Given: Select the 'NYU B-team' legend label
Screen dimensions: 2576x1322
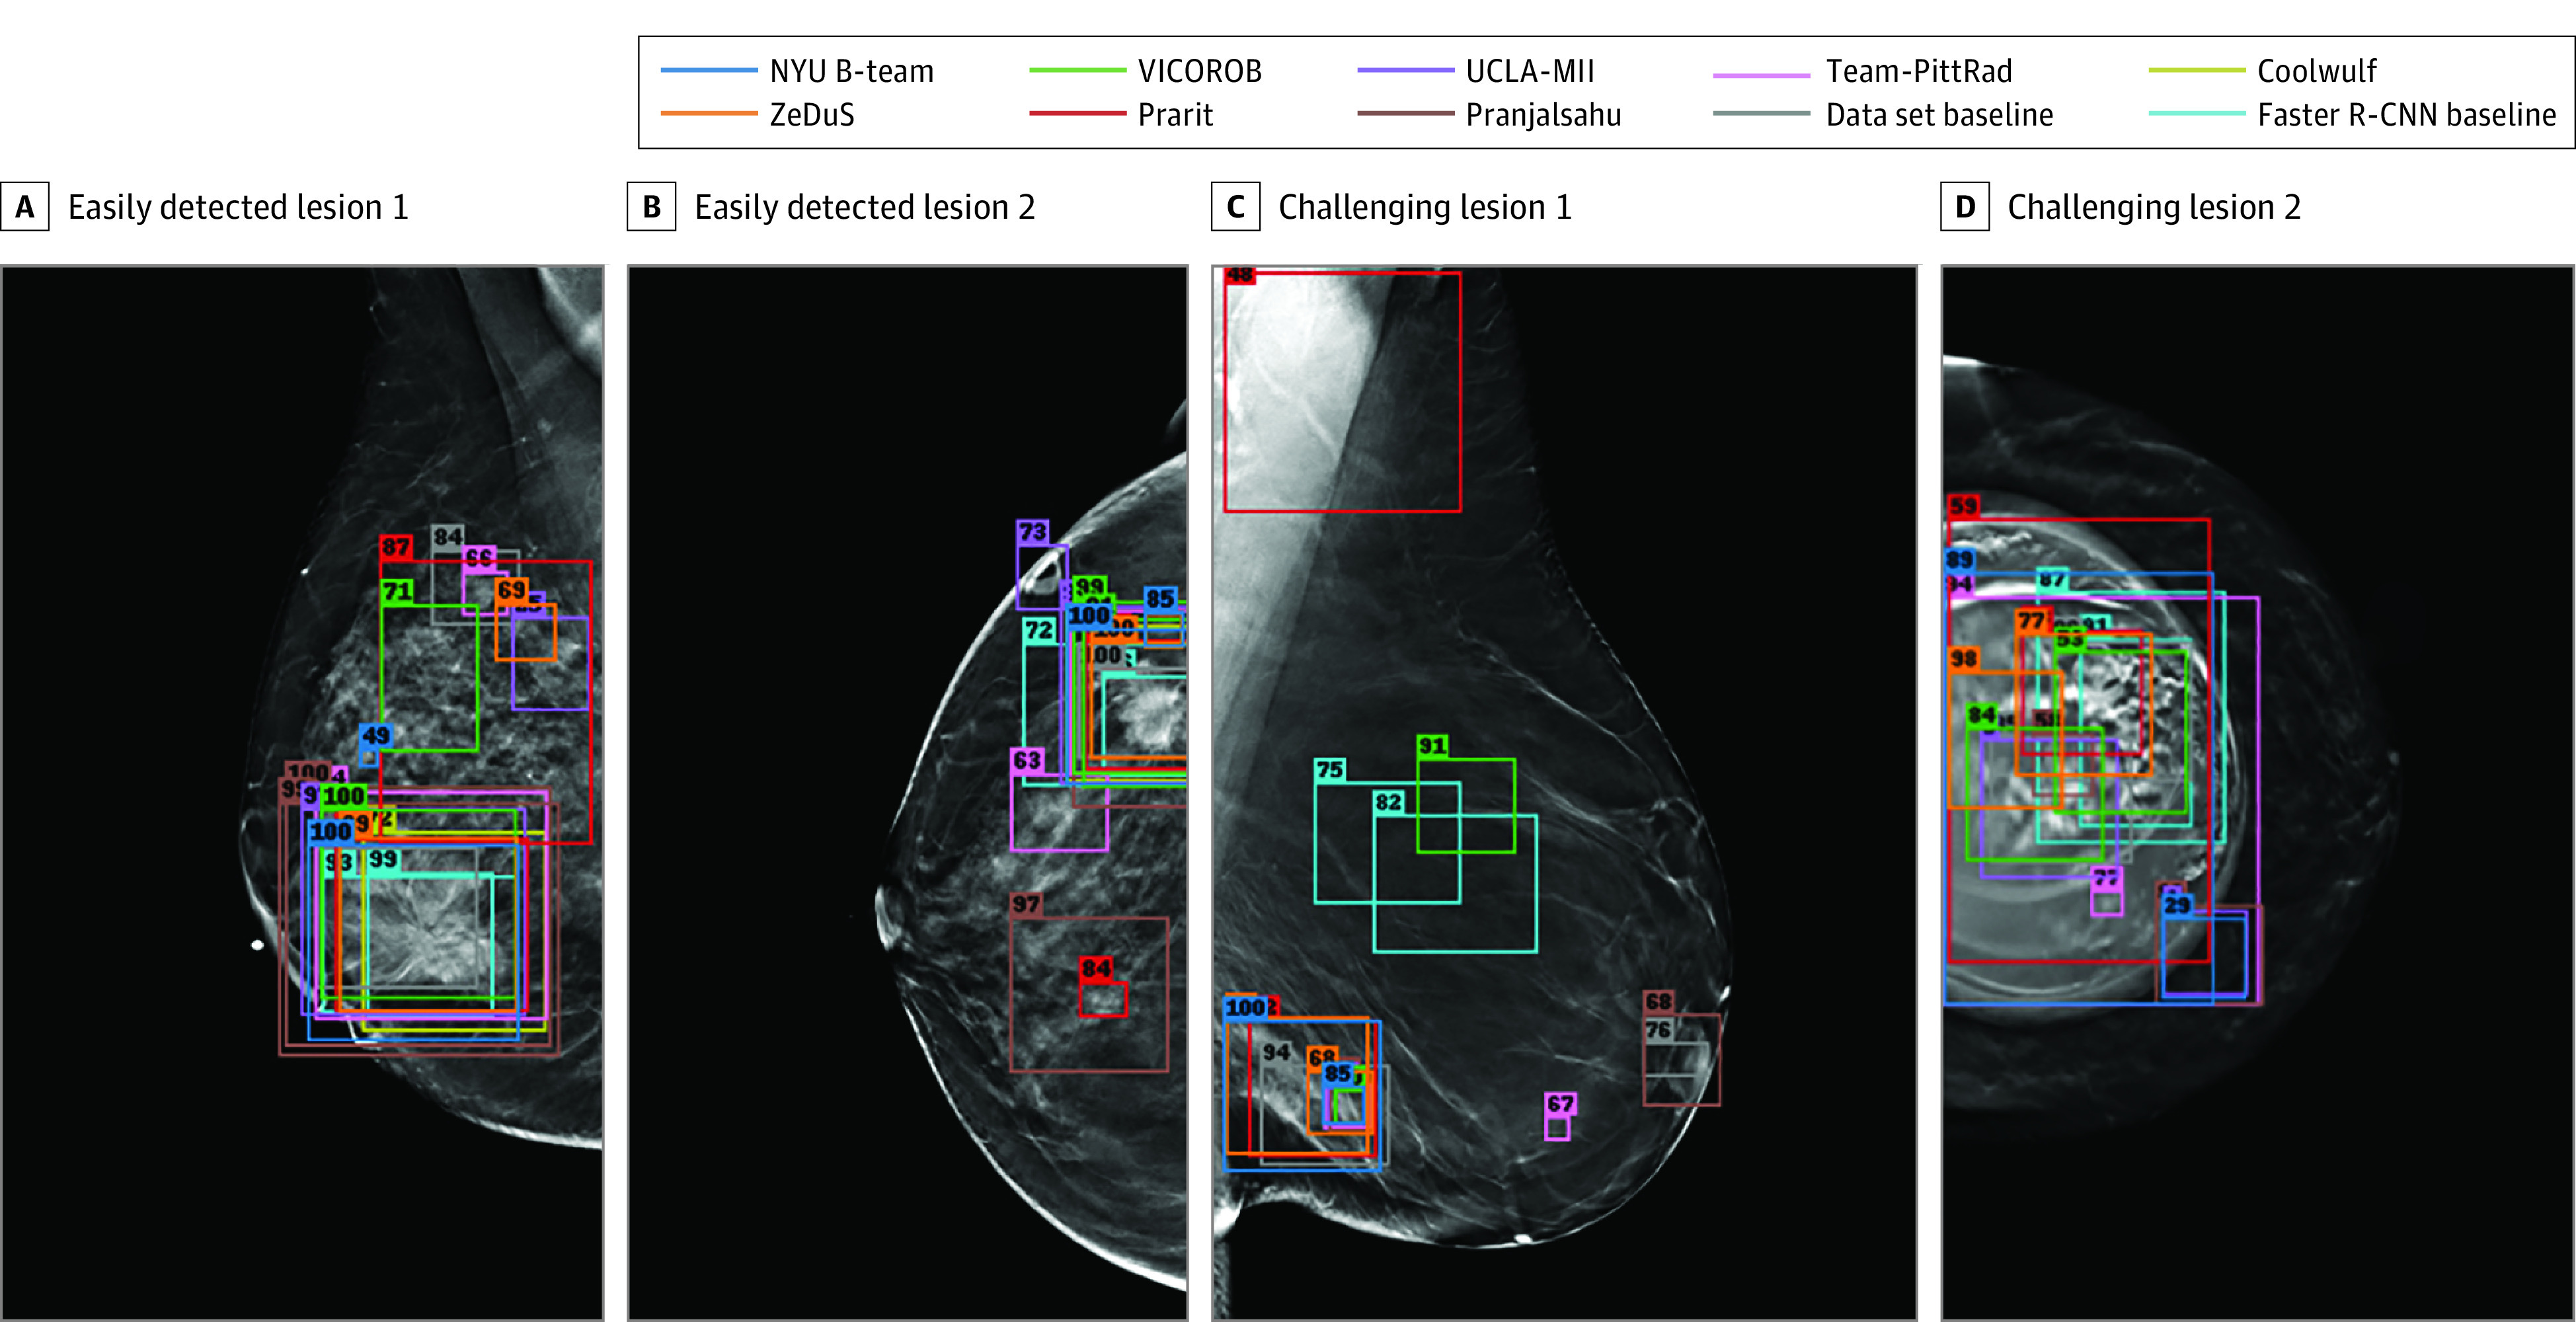Looking at the screenshot, I should coord(852,71).
